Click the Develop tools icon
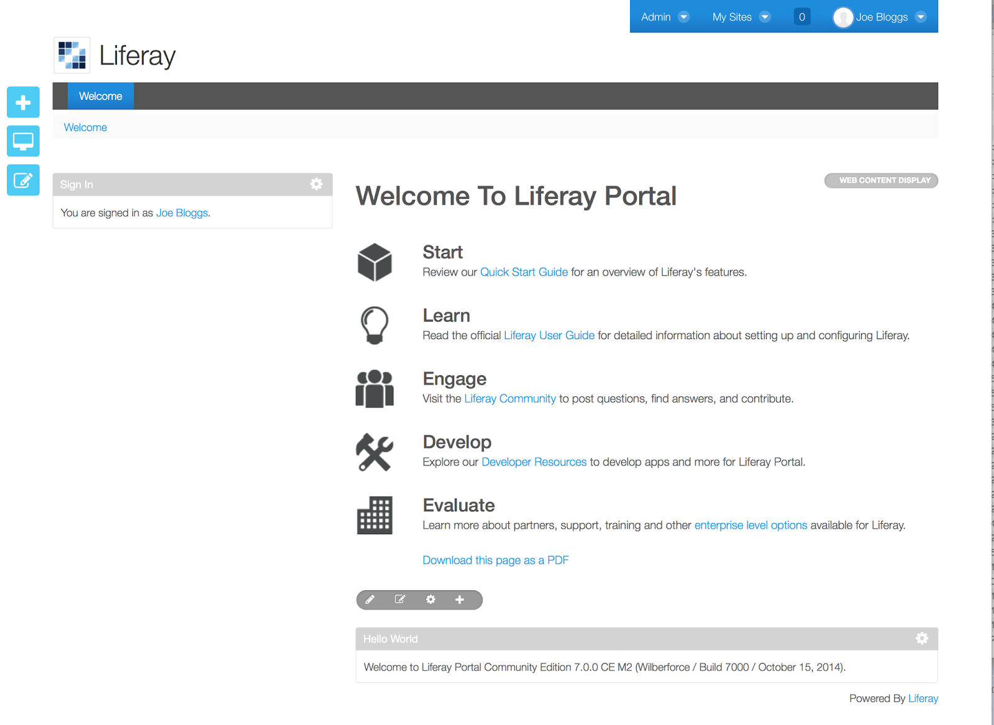 click(375, 452)
